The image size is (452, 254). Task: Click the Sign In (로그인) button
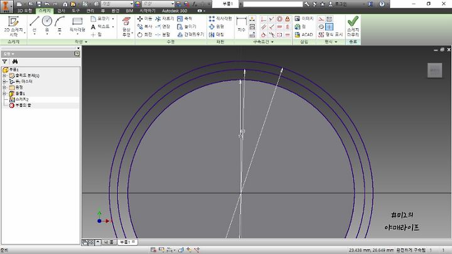pyautogui.click(x=338, y=4)
